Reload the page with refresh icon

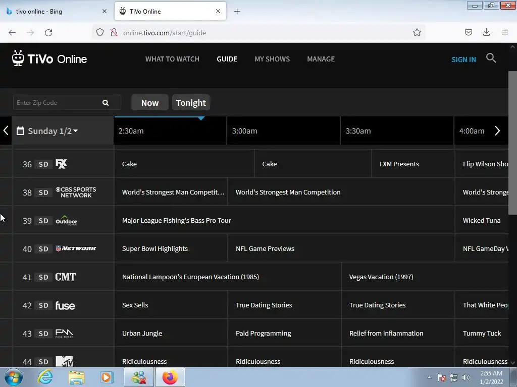tap(48, 33)
